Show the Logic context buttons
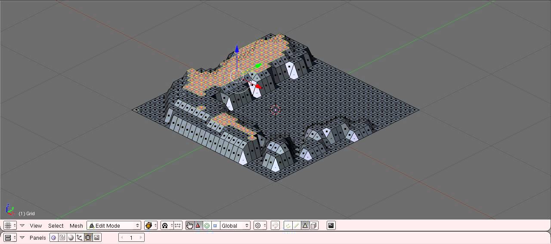Screen dimensions: 551x244 coord(54,238)
